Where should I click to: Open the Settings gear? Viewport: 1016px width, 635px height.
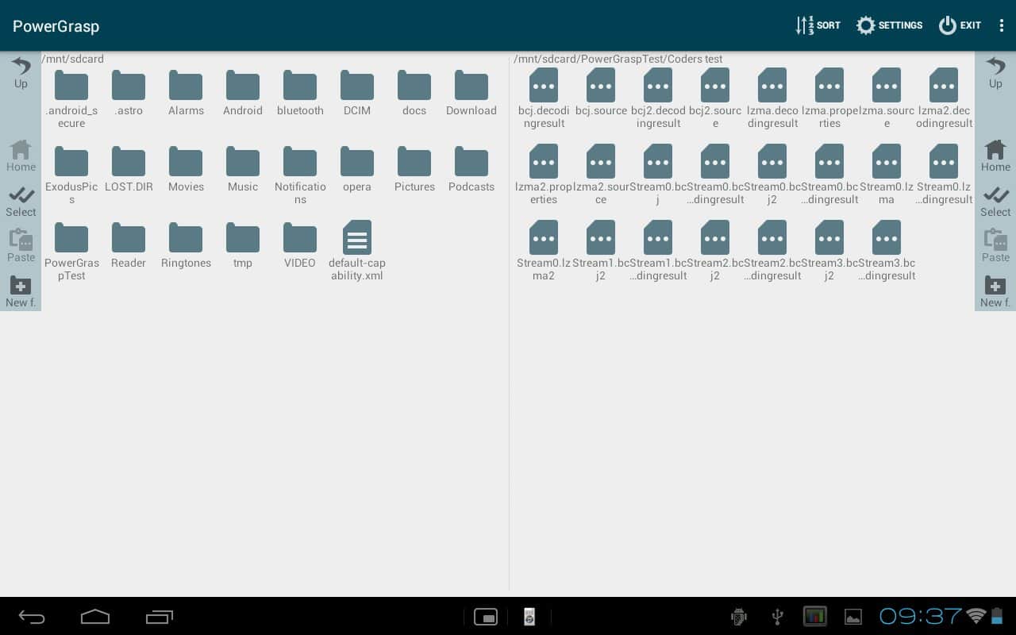[x=889, y=25]
